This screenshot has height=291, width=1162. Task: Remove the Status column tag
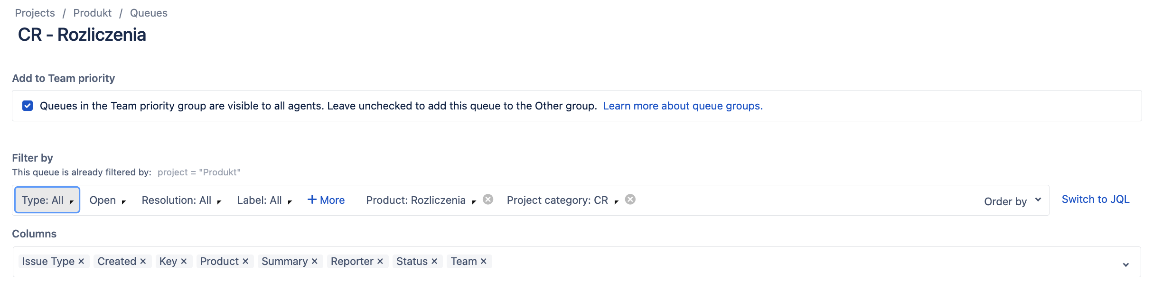(434, 261)
